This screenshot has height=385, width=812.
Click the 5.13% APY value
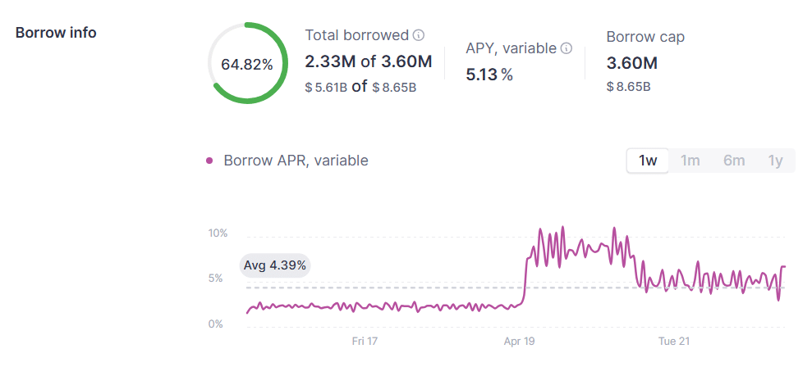pyautogui.click(x=489, y=75)
